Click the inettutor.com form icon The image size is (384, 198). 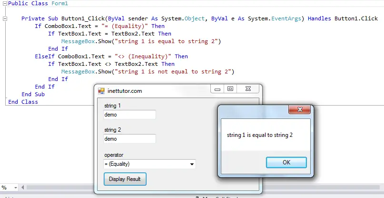pos(101,91)
